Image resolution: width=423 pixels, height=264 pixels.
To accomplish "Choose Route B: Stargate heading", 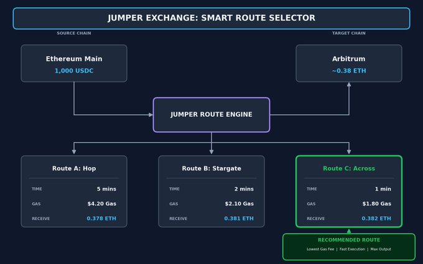I will [211, 168].
